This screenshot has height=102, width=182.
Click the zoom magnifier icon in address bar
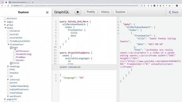142,6
